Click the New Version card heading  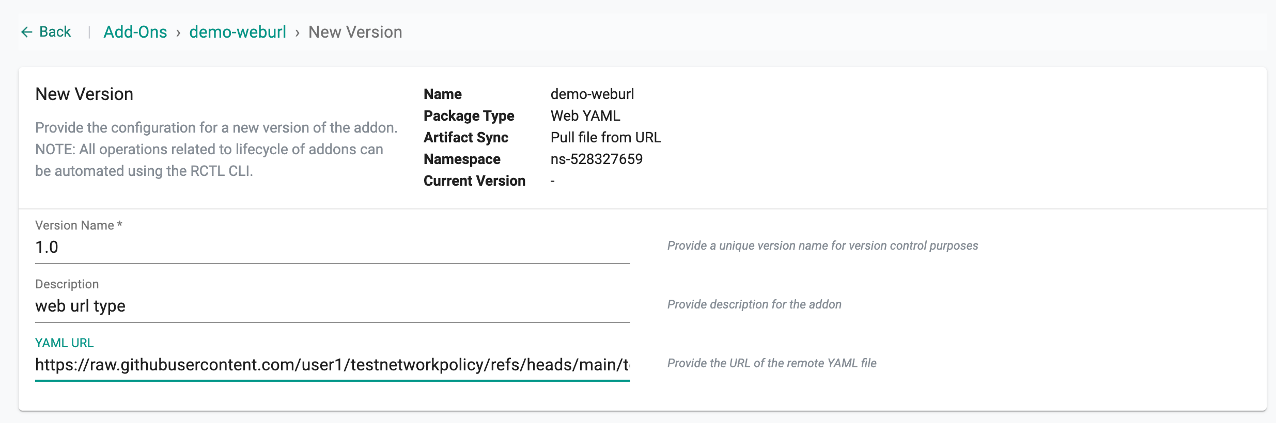click(x=84, y=94)
